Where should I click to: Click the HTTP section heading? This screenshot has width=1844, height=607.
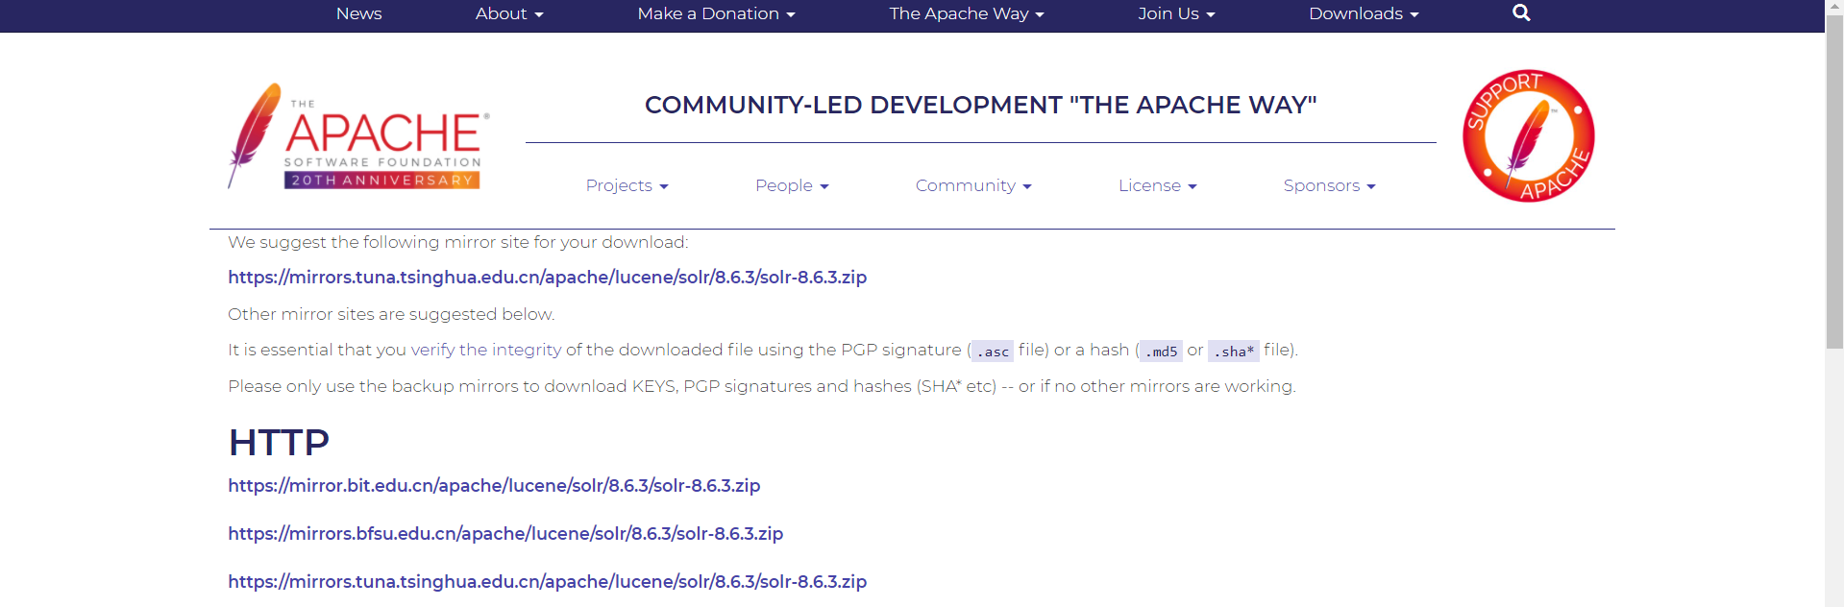point(279,443)
